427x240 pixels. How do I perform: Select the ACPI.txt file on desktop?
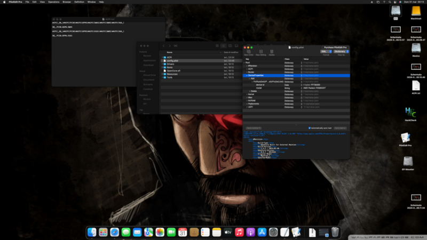click(x=416, y=84)
